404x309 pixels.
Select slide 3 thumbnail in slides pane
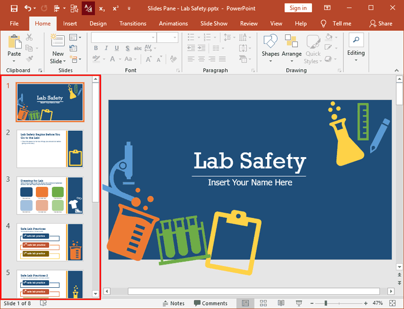50,195
